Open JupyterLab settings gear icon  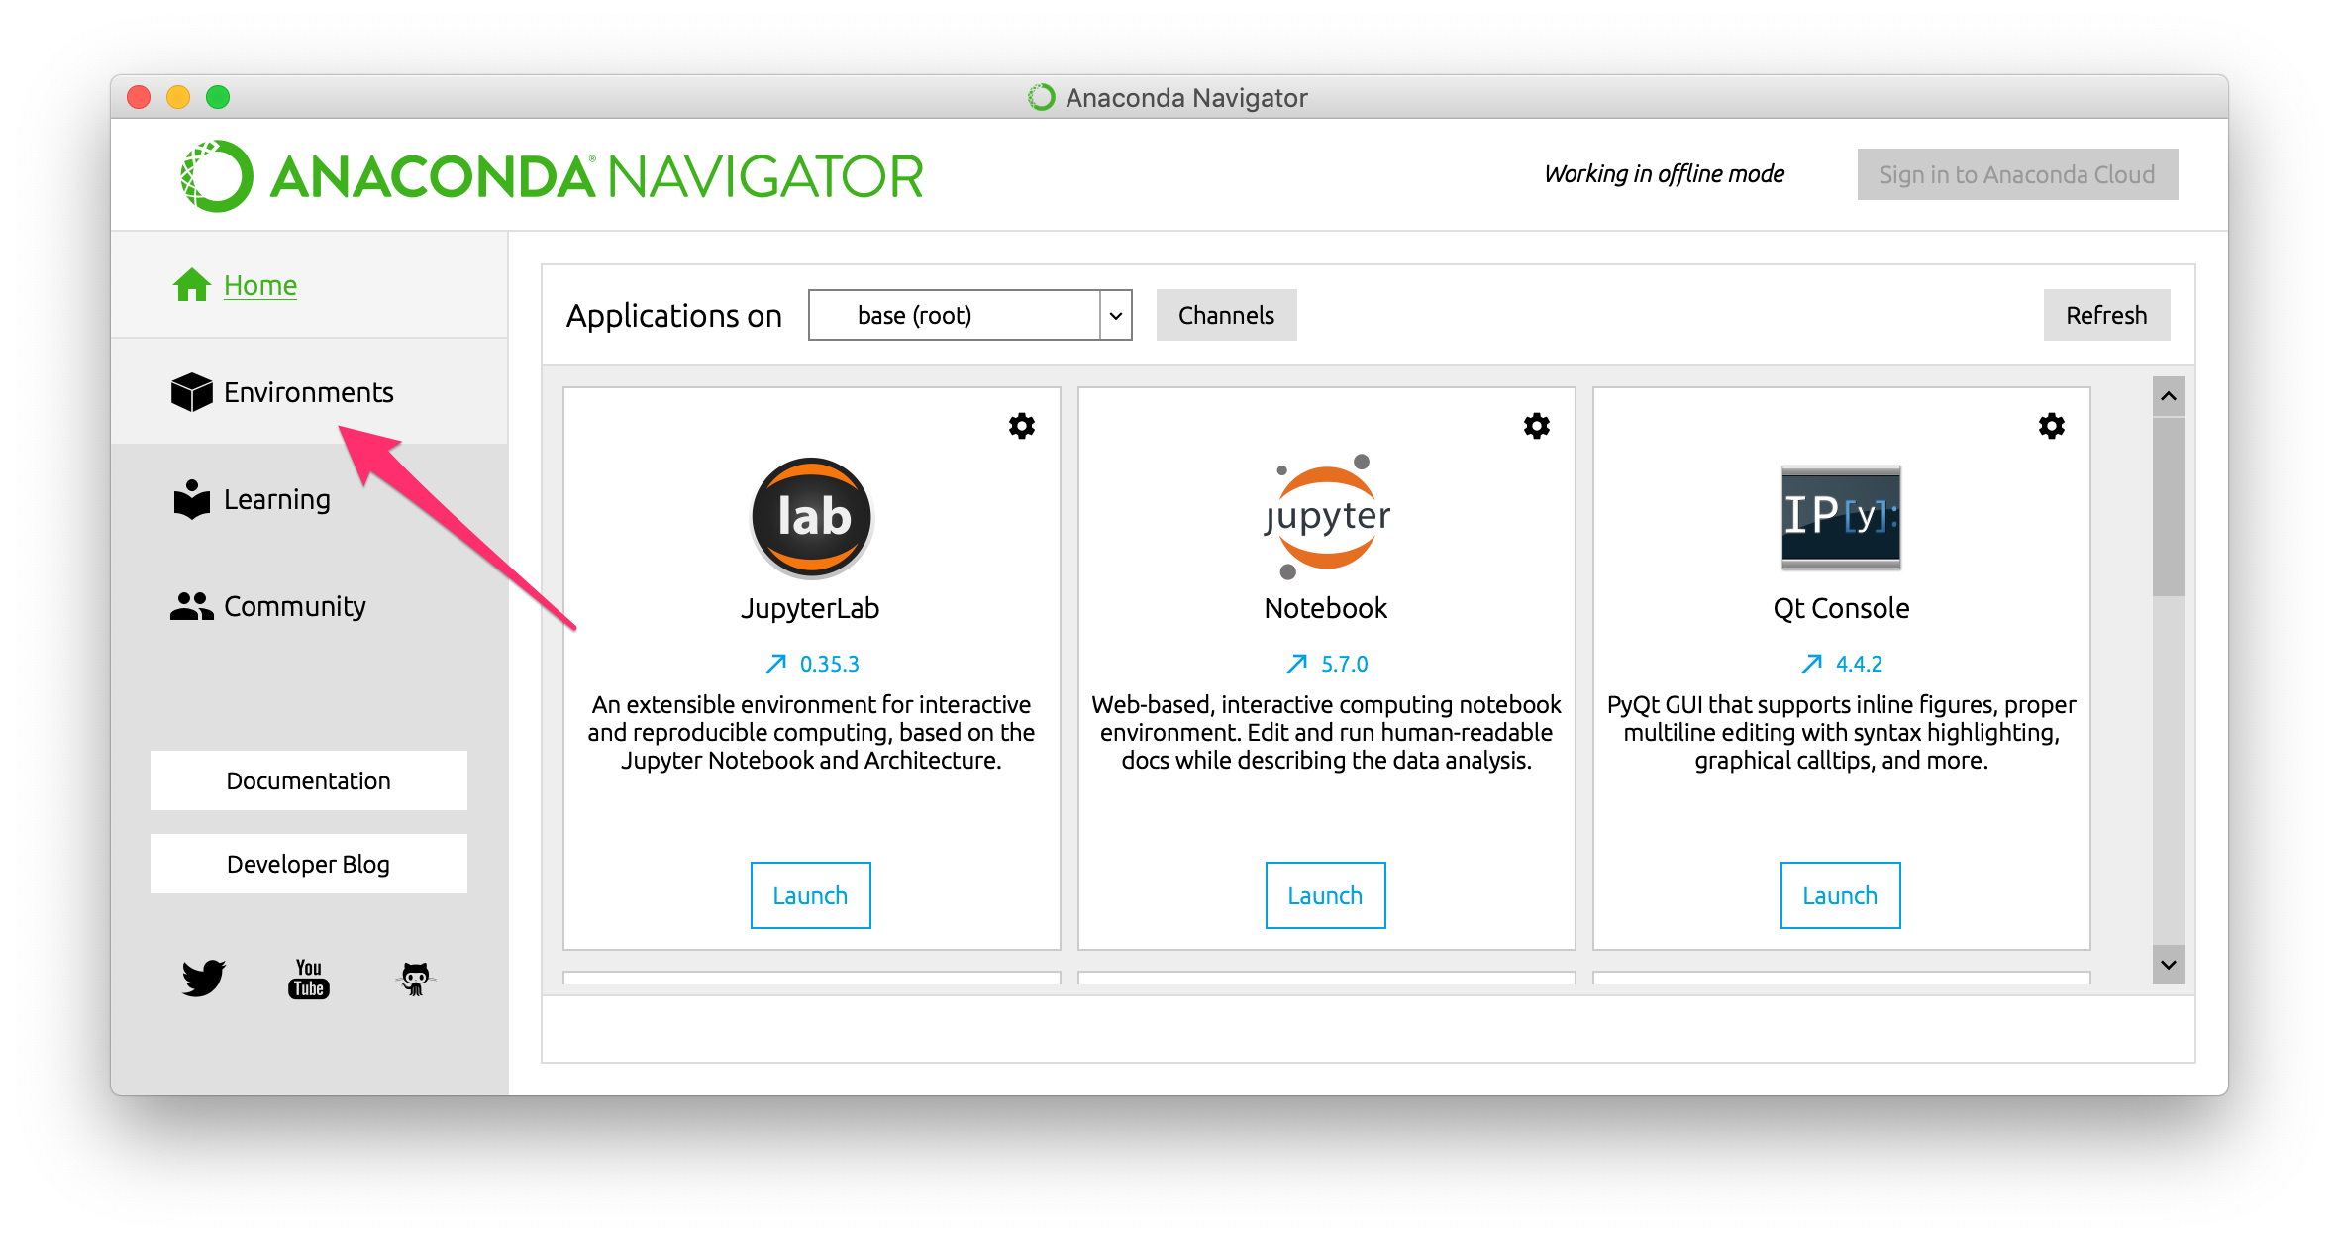click(1021, 426)
